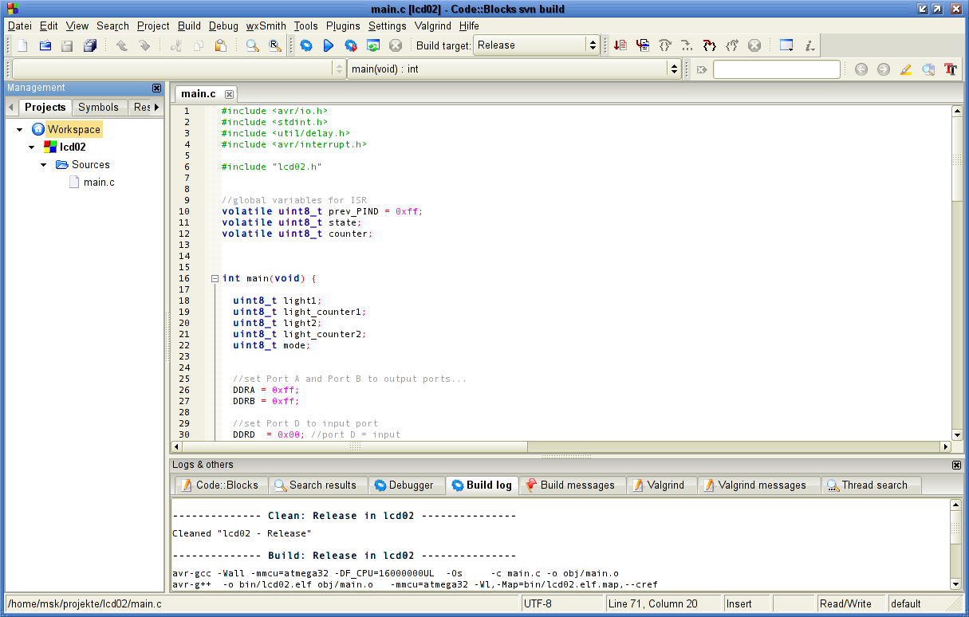The height and width of the screenshot is (617, 969).
Task: Close the Logs & others panel
Action: [956, 465]
